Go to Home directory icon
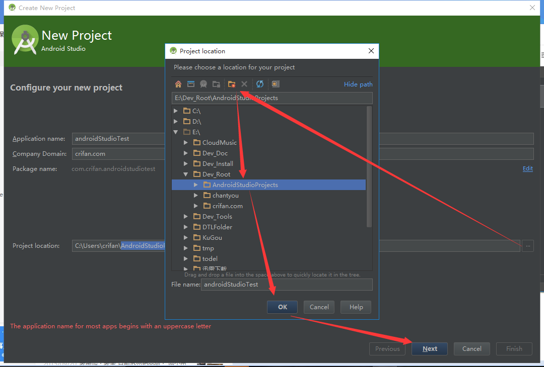 point(178,84)
